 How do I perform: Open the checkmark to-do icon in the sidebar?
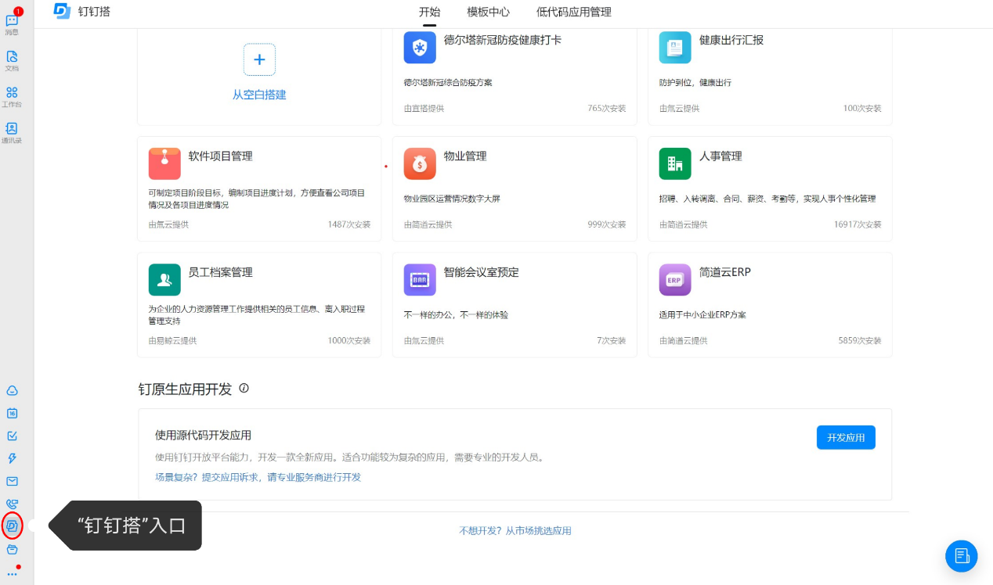click(x=12, y=436)
